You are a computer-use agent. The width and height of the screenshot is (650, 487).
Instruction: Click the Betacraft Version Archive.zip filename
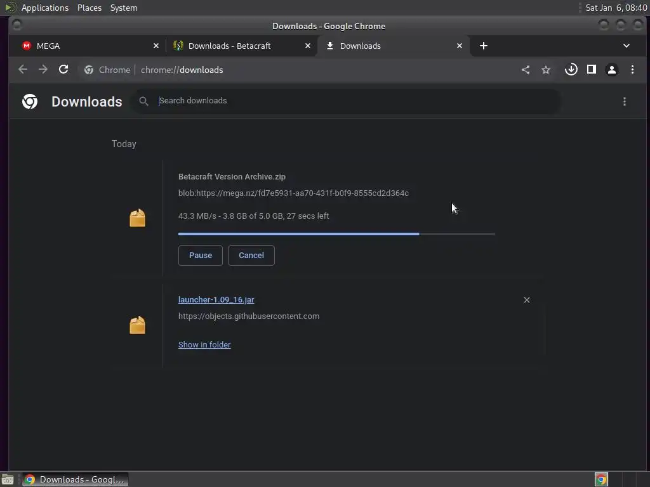pyautogui.click(x=232, y=177)
